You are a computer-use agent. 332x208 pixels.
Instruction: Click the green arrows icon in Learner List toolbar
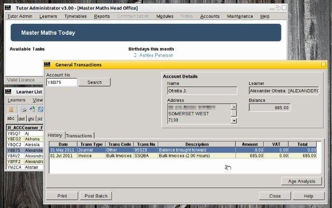pyautogui.click(x=32, y=109)
